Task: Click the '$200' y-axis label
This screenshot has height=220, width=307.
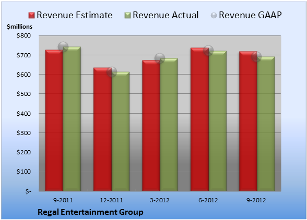Action: point(23,152)
